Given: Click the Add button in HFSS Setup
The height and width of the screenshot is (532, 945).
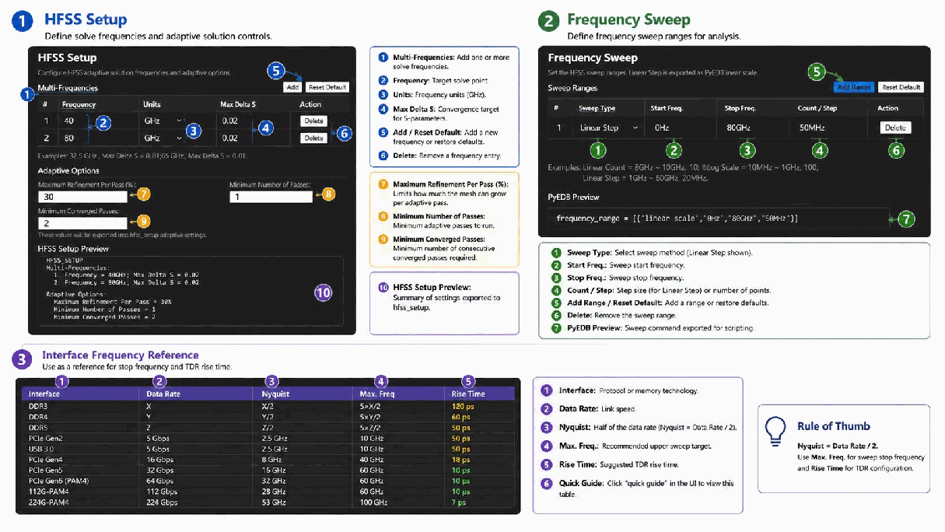Looking at the screenshot, I should point(292,87).
